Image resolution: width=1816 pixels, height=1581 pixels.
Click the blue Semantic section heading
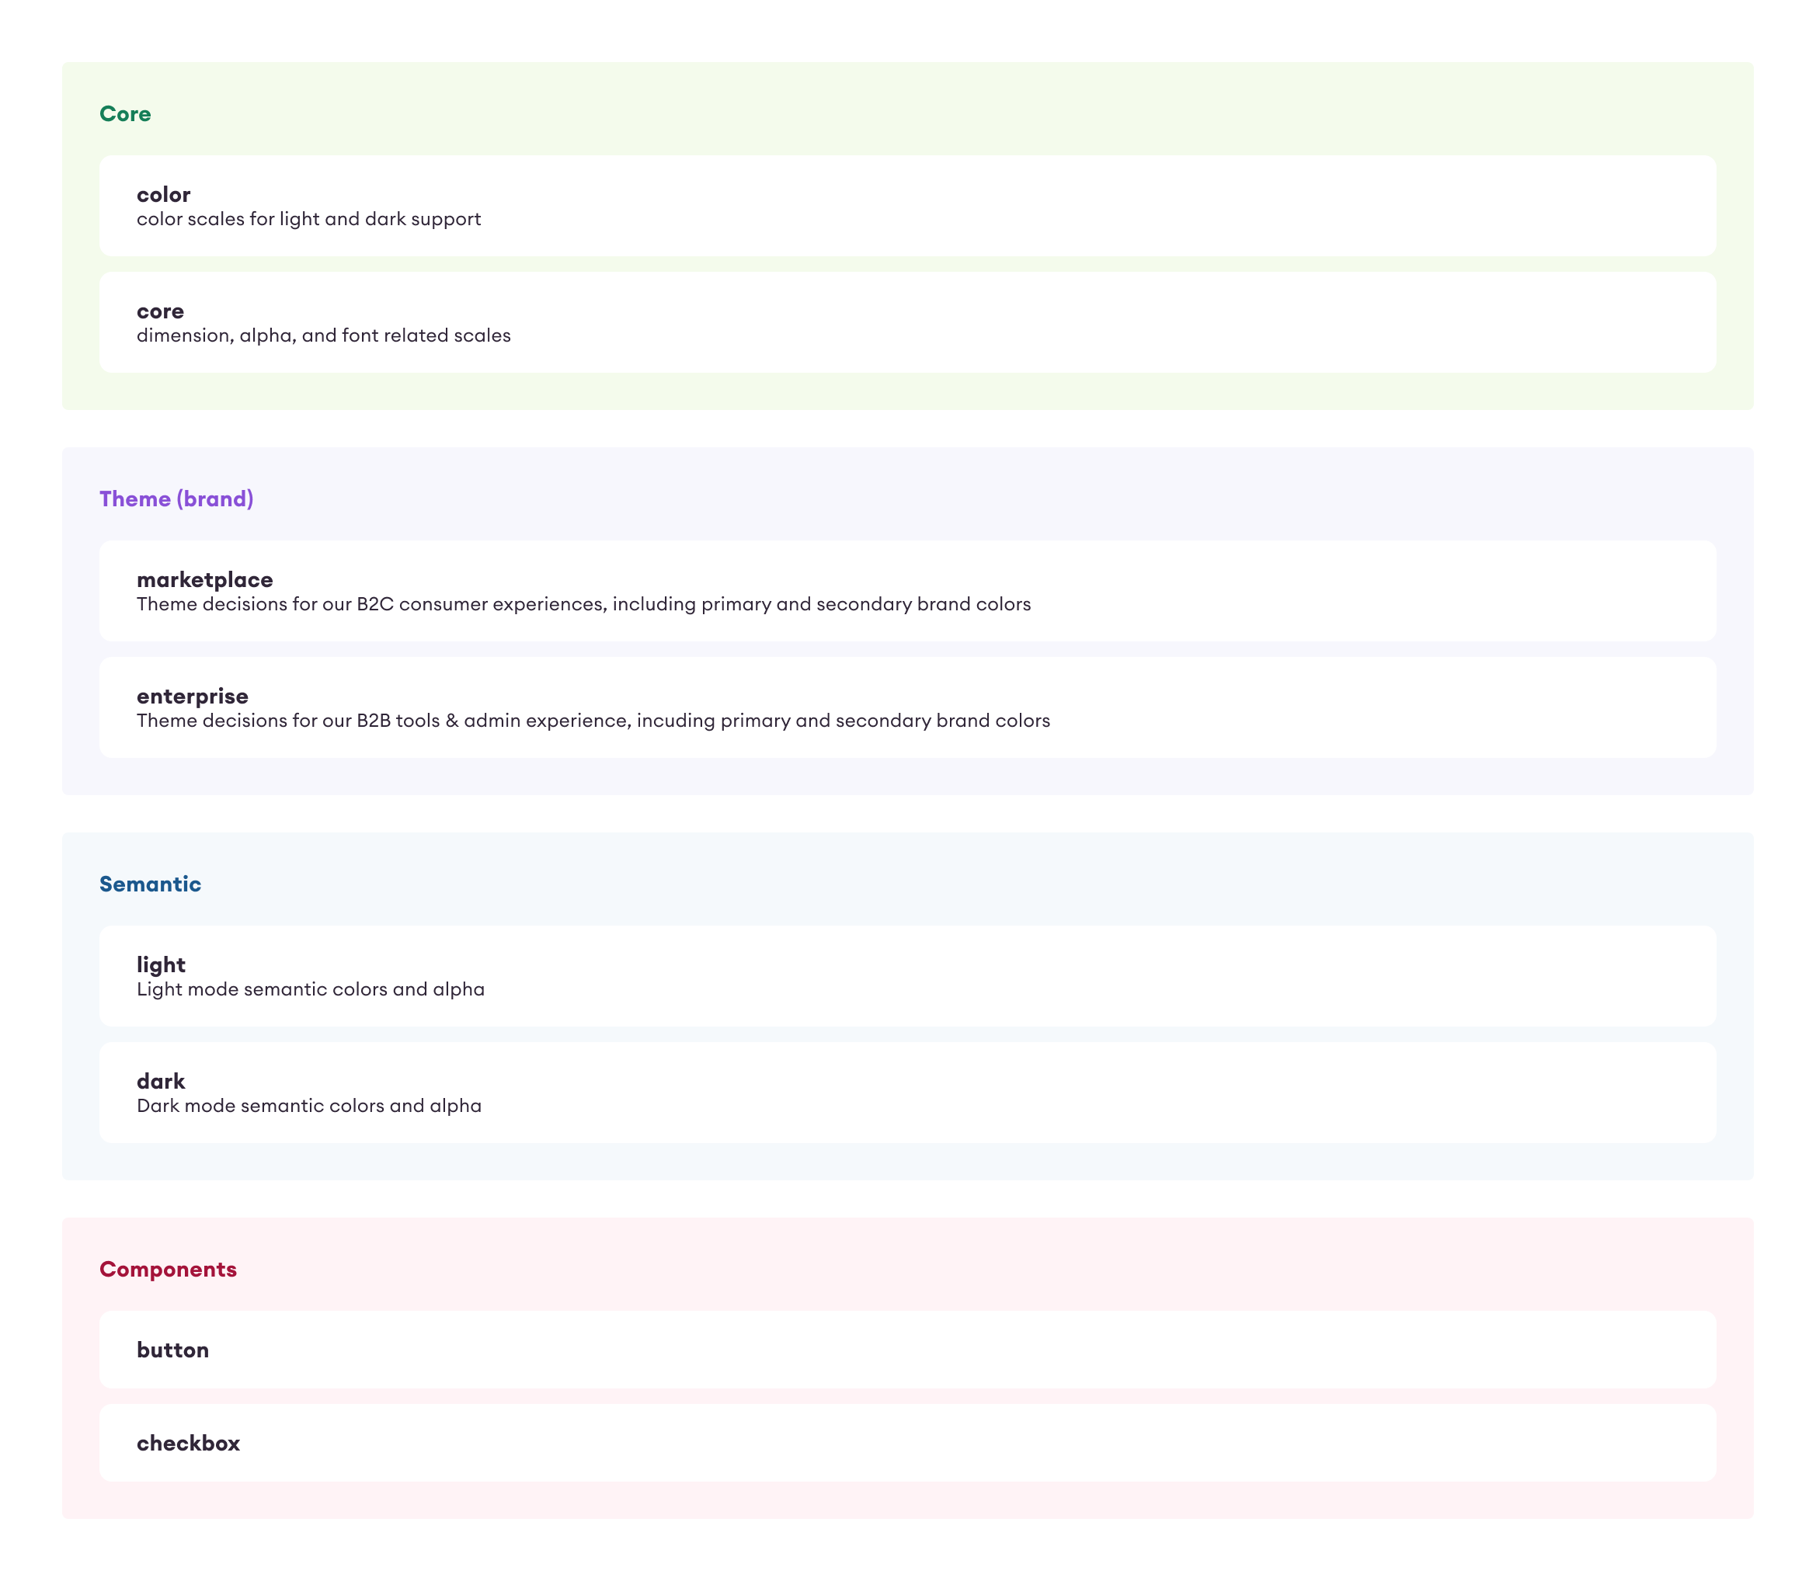149,884
